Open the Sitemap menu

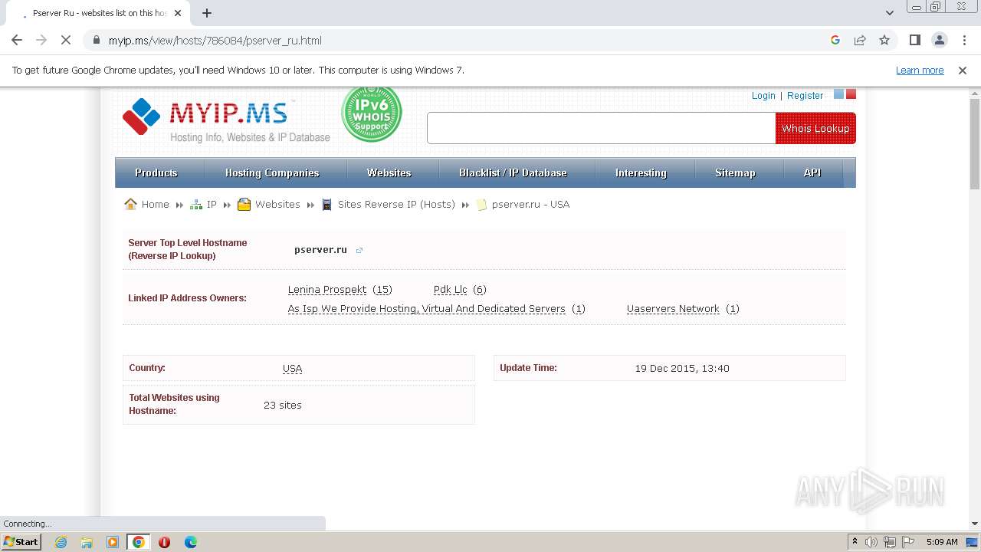[735, 172]
